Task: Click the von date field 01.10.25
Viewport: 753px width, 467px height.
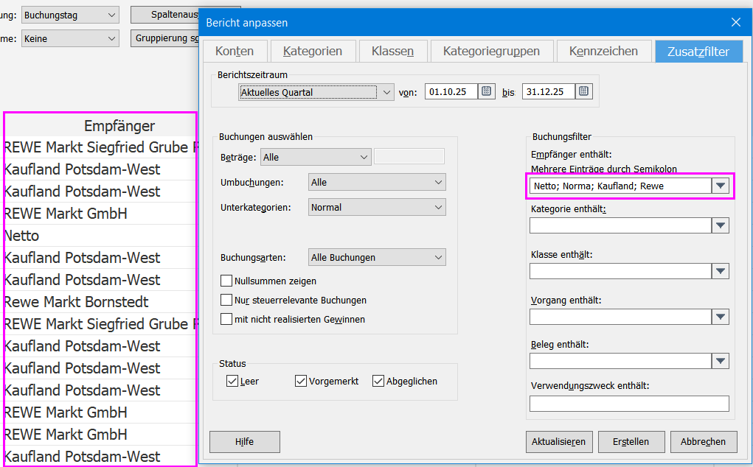Action: [451, 91]
